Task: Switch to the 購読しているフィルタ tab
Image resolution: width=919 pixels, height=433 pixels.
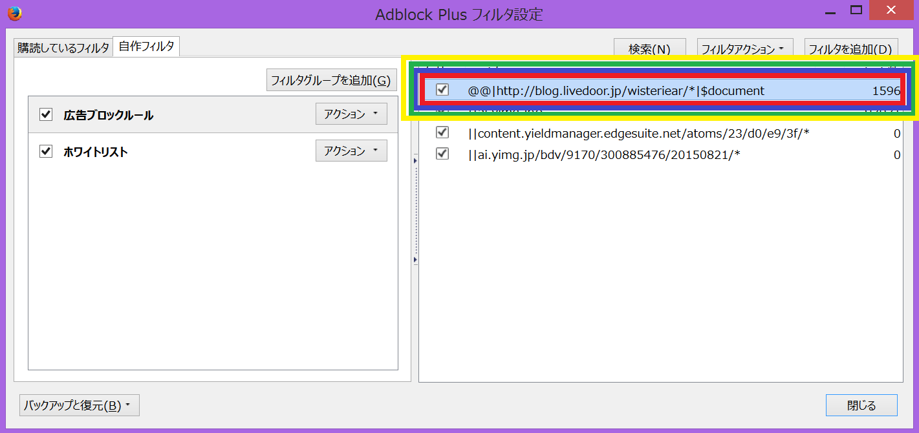Action: (63, 47)
